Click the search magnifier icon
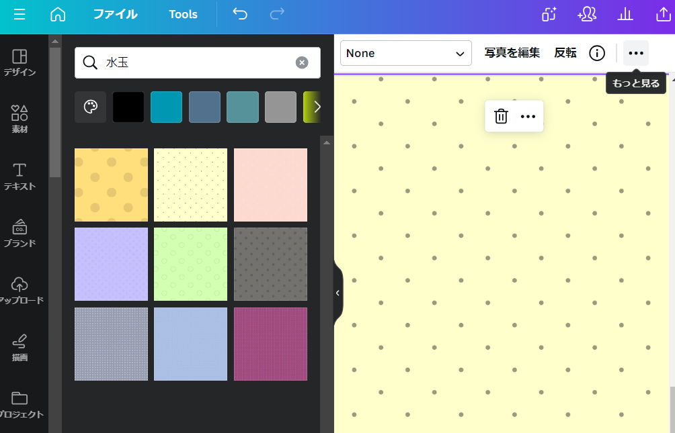675x433 pixels. pos(90,63)
